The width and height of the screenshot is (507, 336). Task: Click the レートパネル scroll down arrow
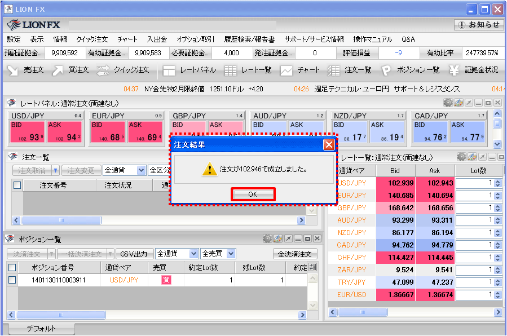(497, 143)
